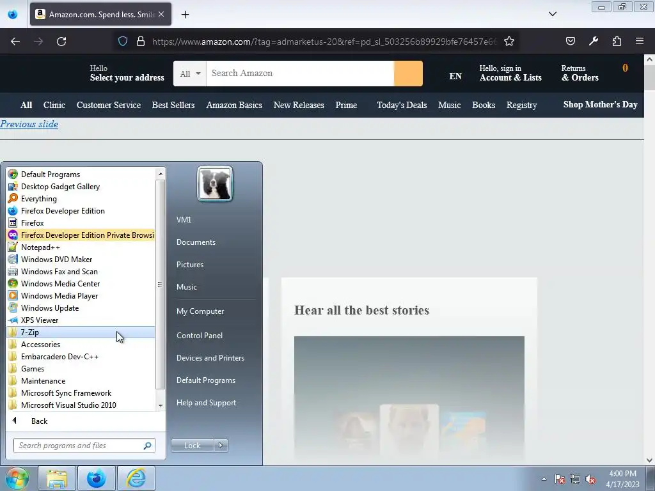Open Notepad++ from the Start menu

pos(81,247)
